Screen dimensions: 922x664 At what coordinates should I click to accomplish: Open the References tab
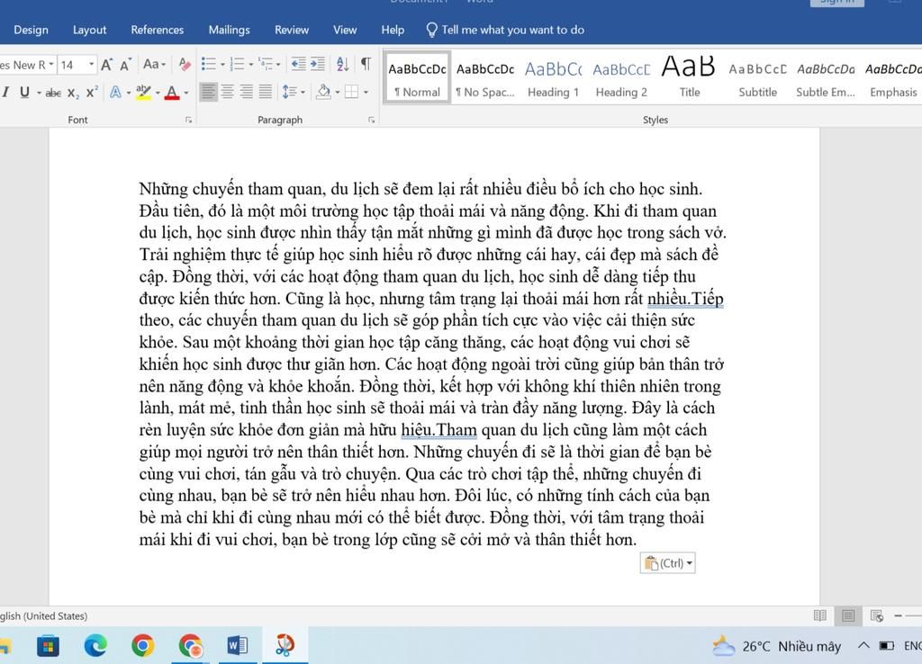[157, 30]
